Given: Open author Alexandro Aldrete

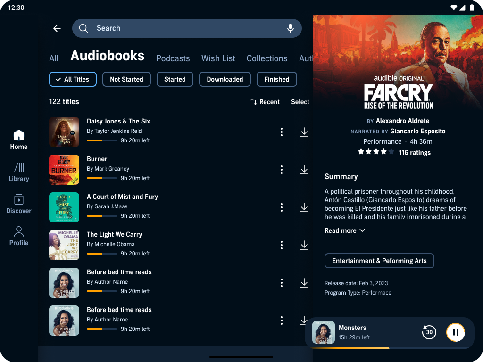Looking at the screenshot, I should pos(402,121).
